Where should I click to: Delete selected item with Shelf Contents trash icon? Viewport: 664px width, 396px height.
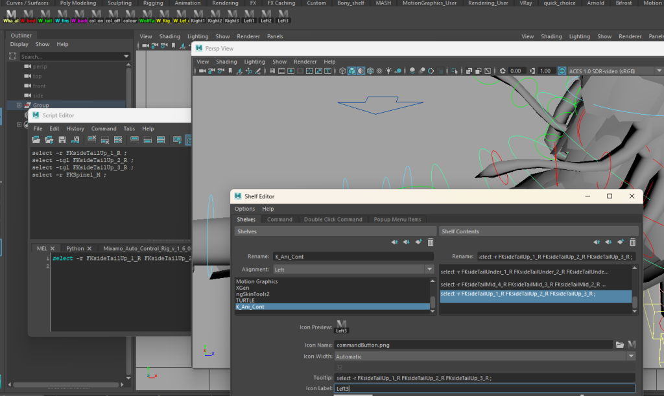[x=632, y=242]
